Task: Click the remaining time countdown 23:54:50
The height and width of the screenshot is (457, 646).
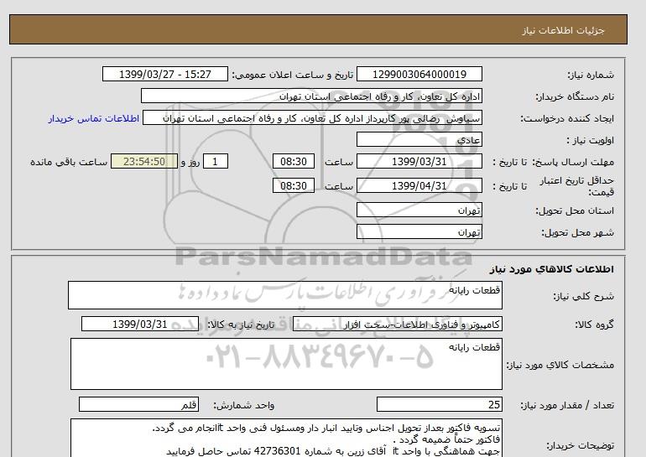Action: point(144,161)
